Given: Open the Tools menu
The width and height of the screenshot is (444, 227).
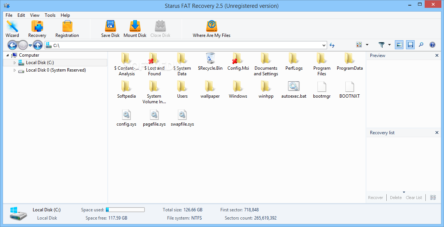Looking at the screenshot, I should click(x=50, y=15).
